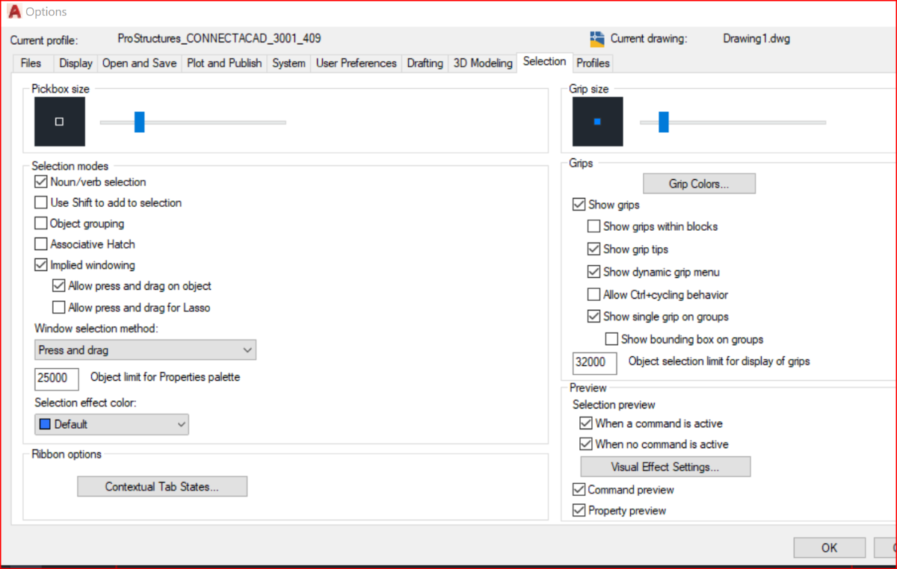Click the grip size preview box
This screenshot has height=569, width=897.
click(x=597, y=122)
